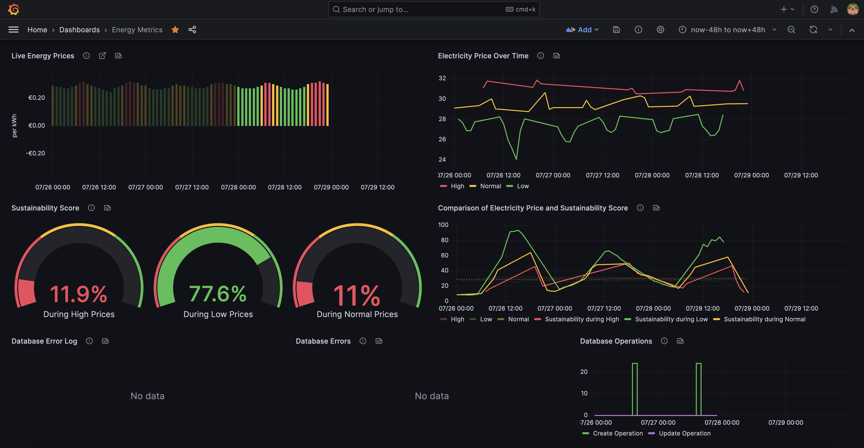The width and height of the screenshot is (864, 448).
Task: Click the Create Operation legend color swatch
Action: [586, 433]
